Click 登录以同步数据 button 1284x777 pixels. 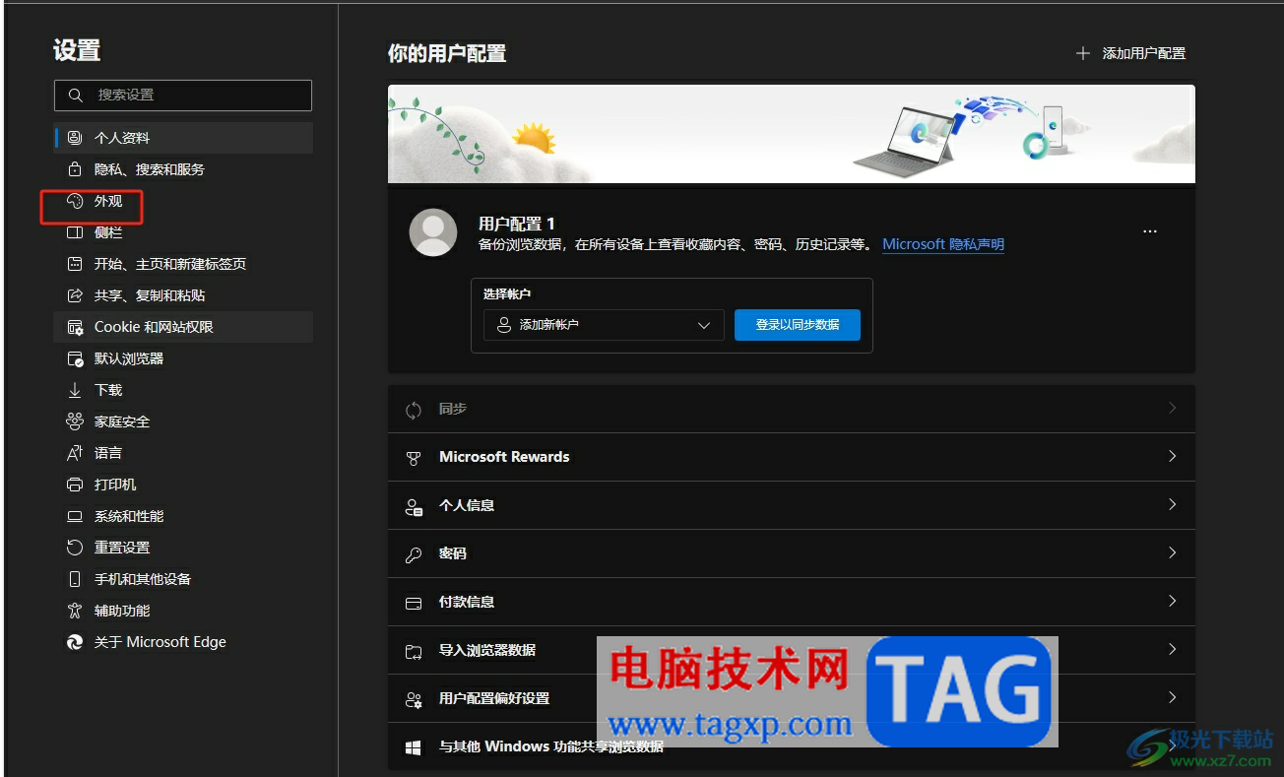[798, 325]
